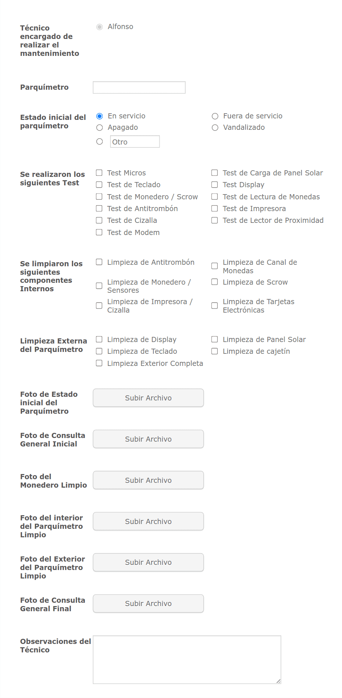Check Test de Lector de Proximidad
Viewport: 342px width, 698px height.
[x=215, y=220]
